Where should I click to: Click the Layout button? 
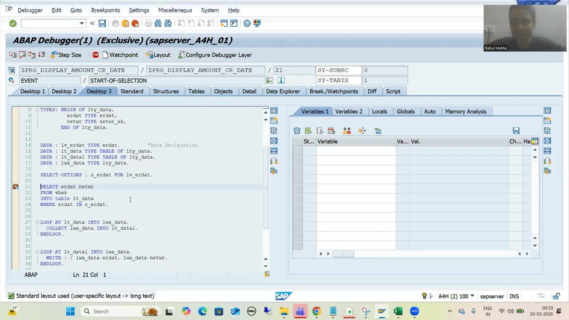pyautogui.click(x=158, y=55)
